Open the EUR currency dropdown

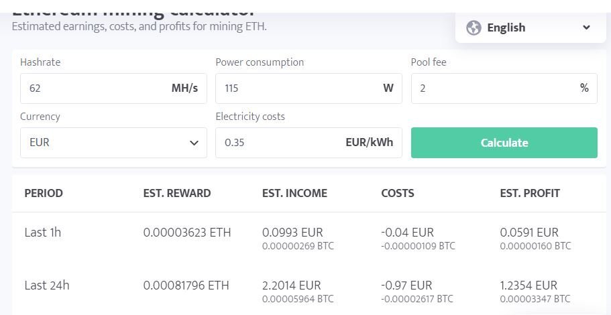113,143
